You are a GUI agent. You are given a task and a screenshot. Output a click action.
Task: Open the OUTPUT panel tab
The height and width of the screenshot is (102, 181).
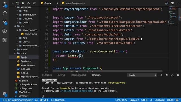point(61,75)
